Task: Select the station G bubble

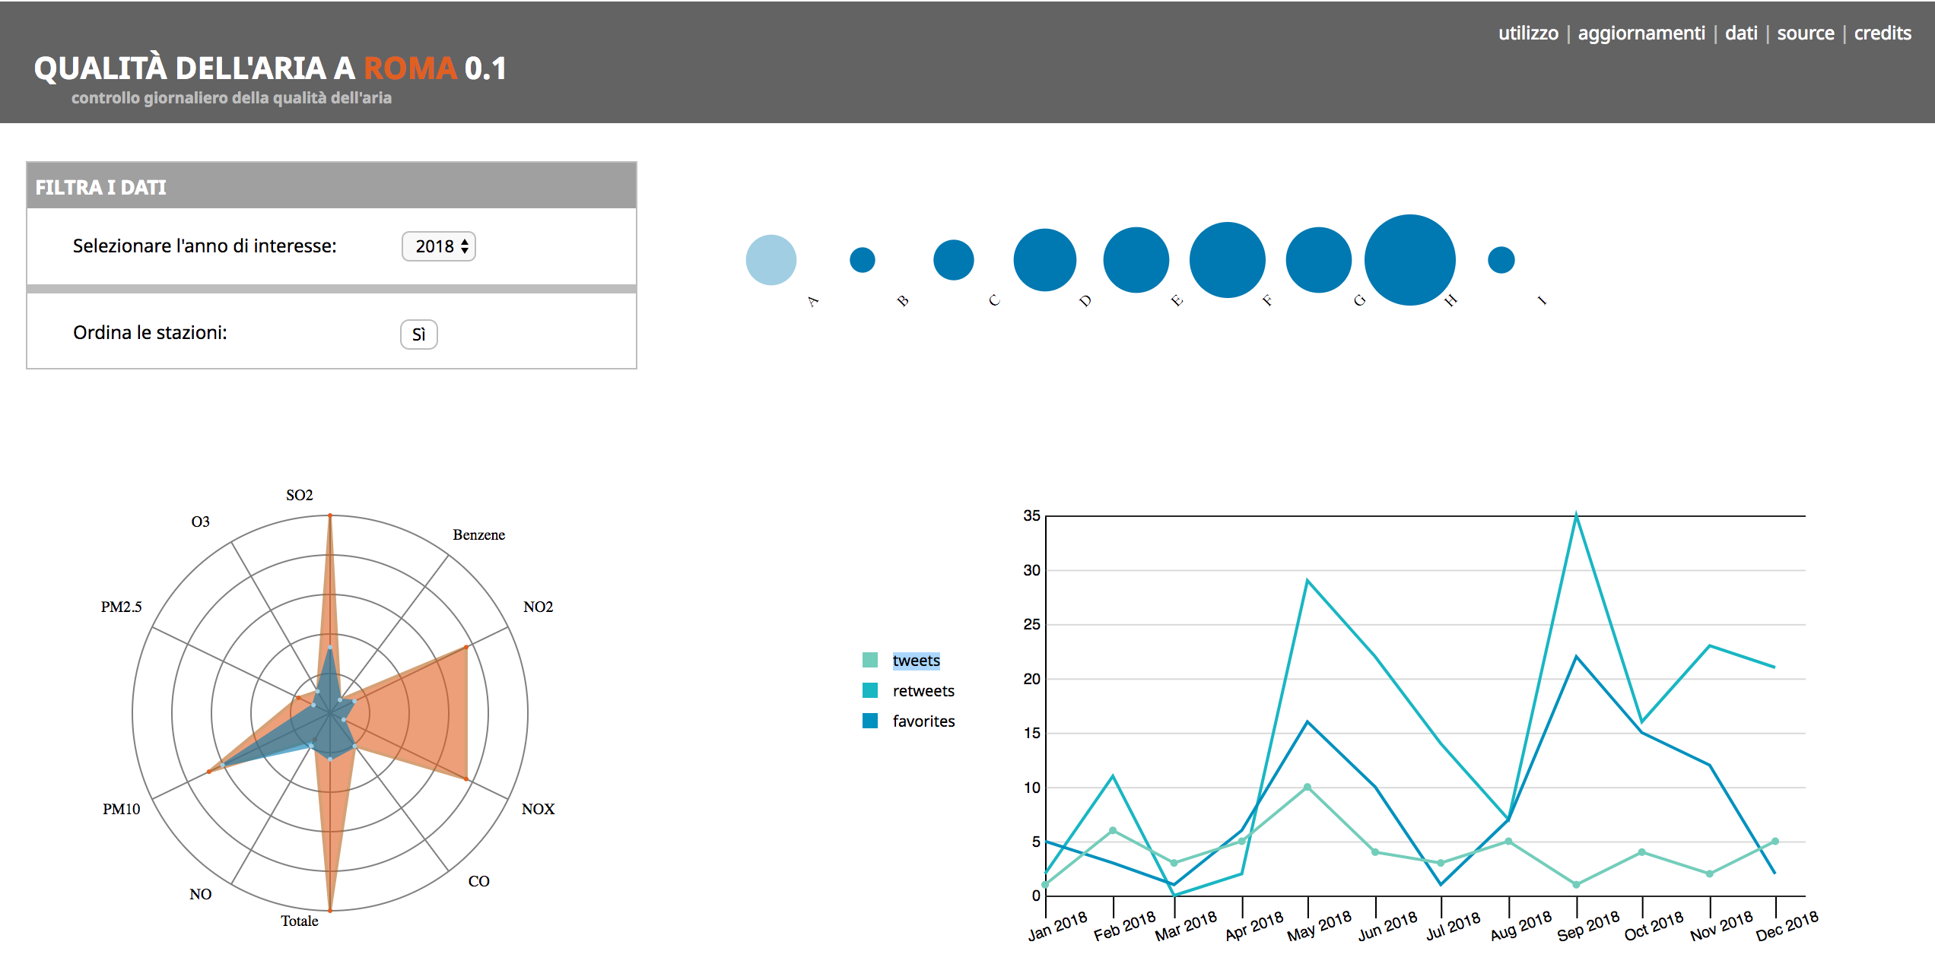Action: tap(1318, 260)
